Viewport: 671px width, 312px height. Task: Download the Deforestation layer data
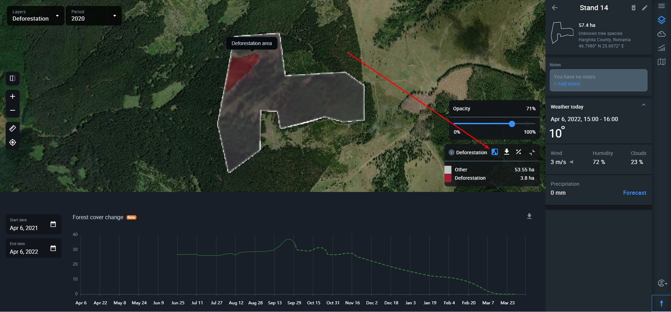tap(506, 152)
